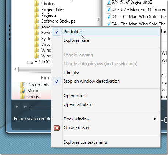Select the HP_TOO drive in the tree

pos(43,62)
